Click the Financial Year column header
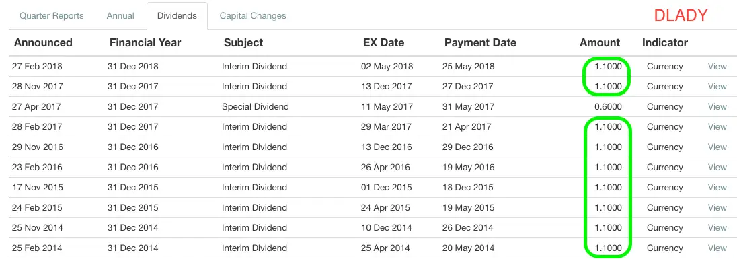The height and width of the screenshot is (259, 737). 145,43
